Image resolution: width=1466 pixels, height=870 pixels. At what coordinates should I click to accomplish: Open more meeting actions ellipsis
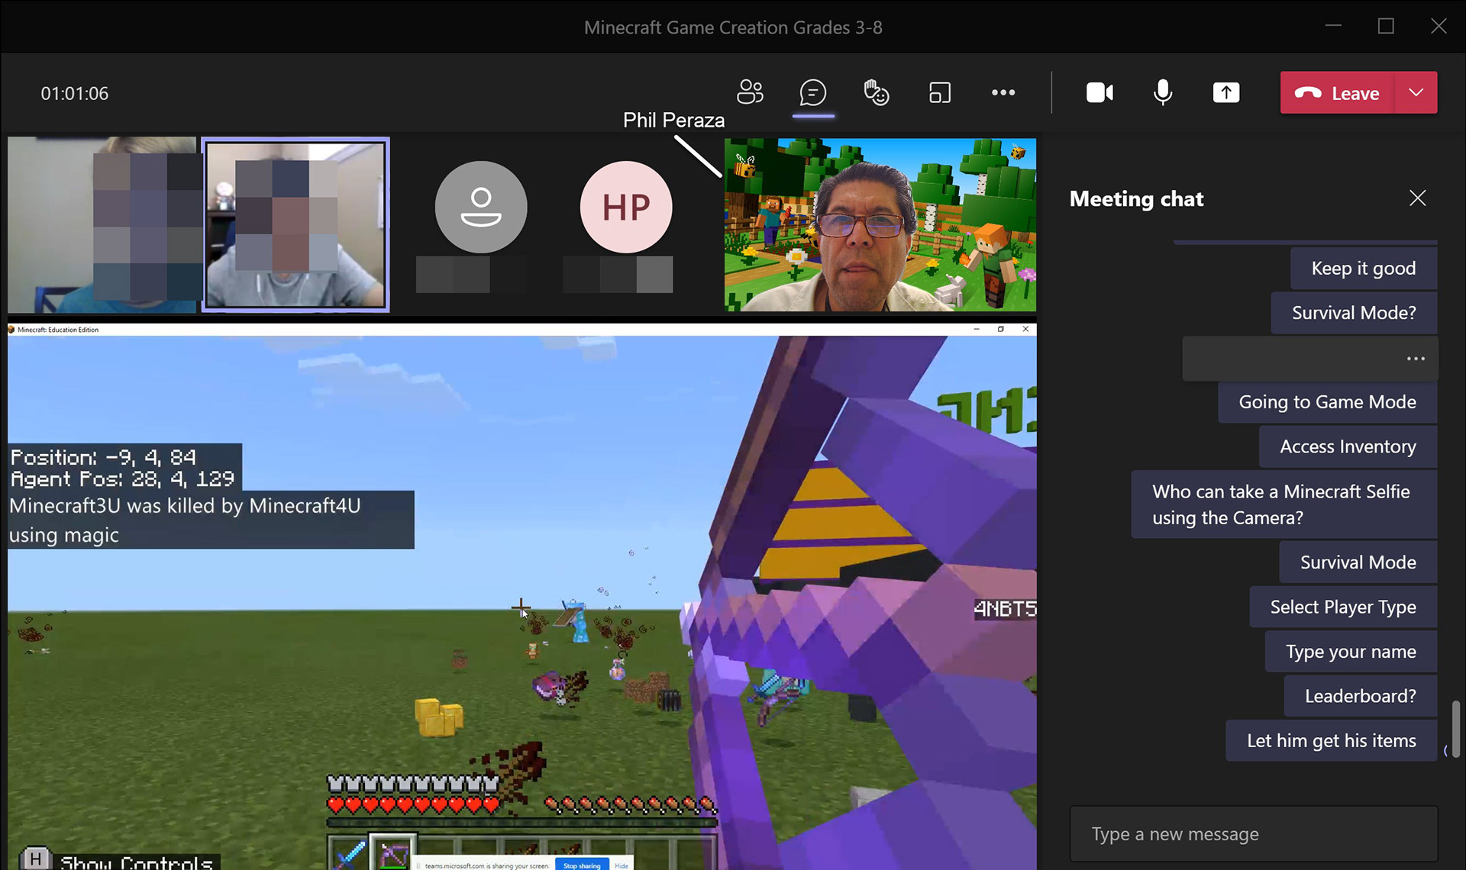pyautogui.click(x=1003, y=92)
